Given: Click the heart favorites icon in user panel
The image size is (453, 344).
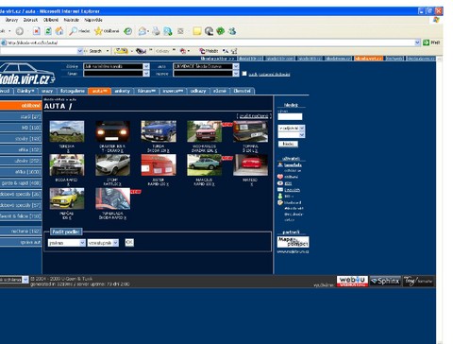Looking at the screenshot, I should (x=280, y=177).
